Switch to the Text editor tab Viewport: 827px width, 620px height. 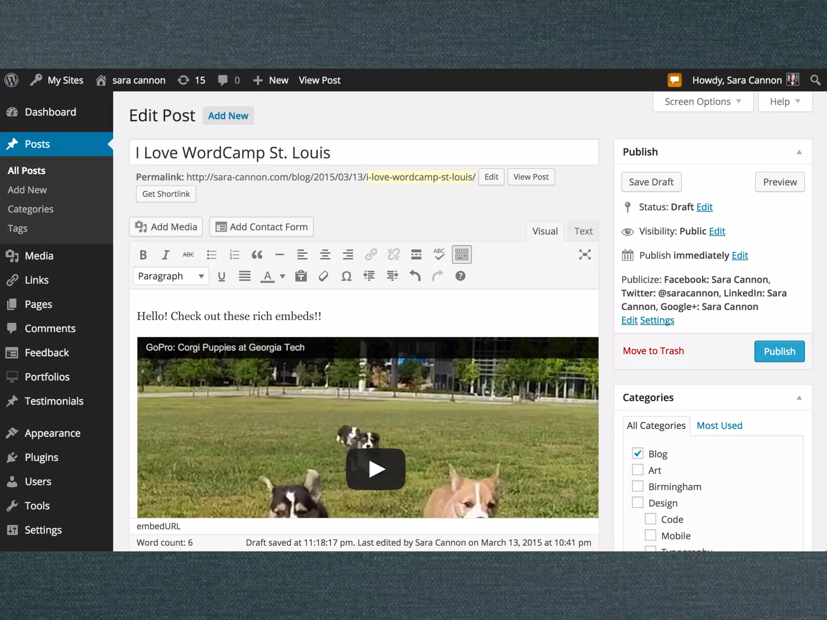click(x=583, y=231)
